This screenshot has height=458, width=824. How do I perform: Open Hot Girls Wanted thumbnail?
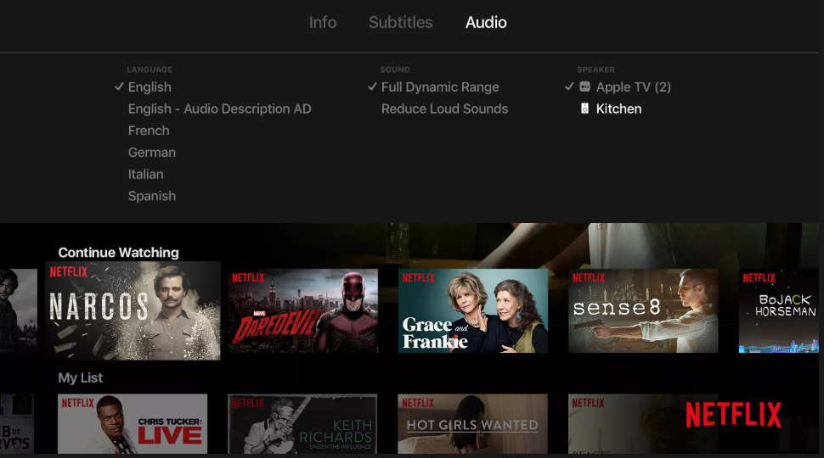point(473,424)
